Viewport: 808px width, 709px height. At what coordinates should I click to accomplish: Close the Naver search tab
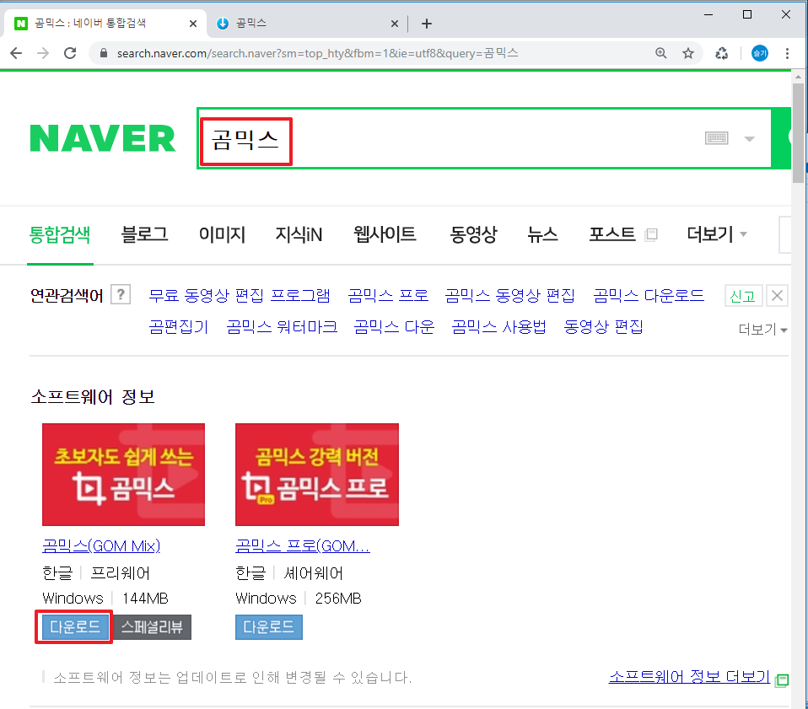point(193,24)
